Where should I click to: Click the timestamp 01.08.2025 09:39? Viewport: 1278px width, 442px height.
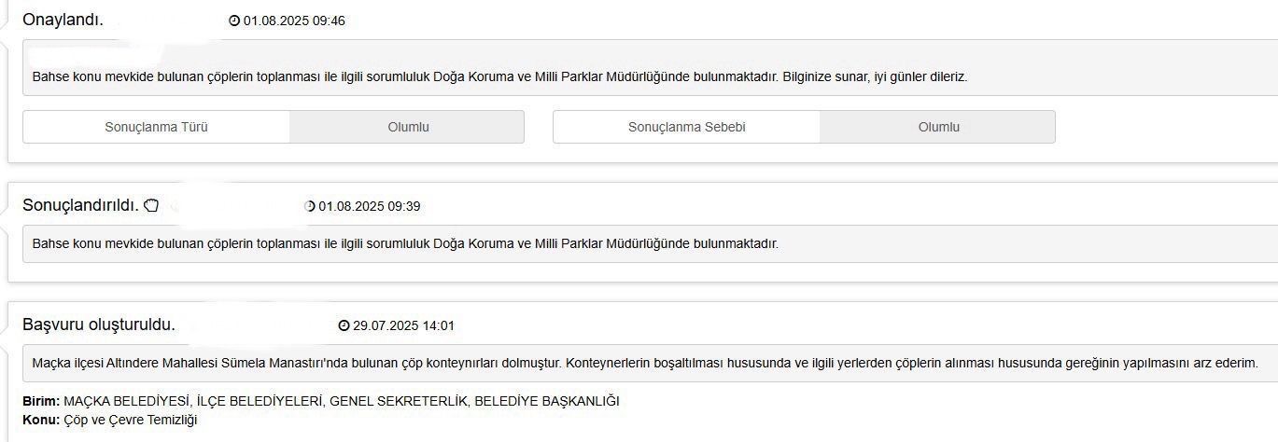(370, 206)
